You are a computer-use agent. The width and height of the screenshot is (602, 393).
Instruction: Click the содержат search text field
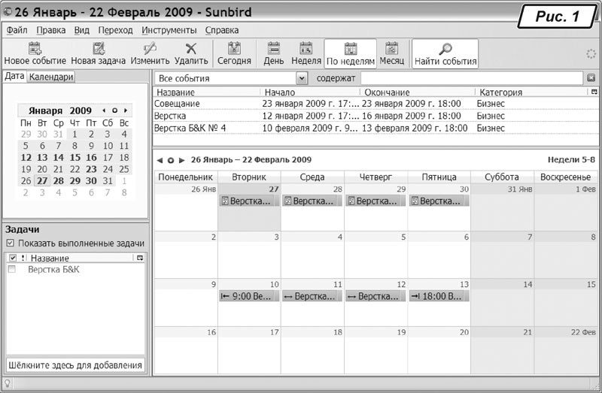472,78
